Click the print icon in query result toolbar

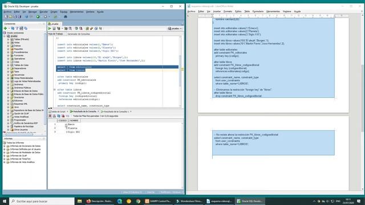click(x=54, y=116)
